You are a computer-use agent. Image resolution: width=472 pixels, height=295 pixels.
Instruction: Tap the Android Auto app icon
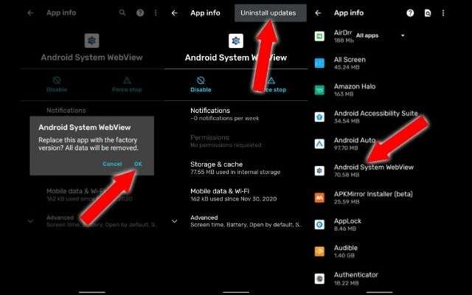pos(319,144)
